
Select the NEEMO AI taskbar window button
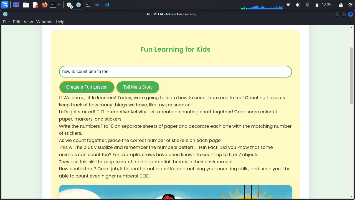(78, 5)
